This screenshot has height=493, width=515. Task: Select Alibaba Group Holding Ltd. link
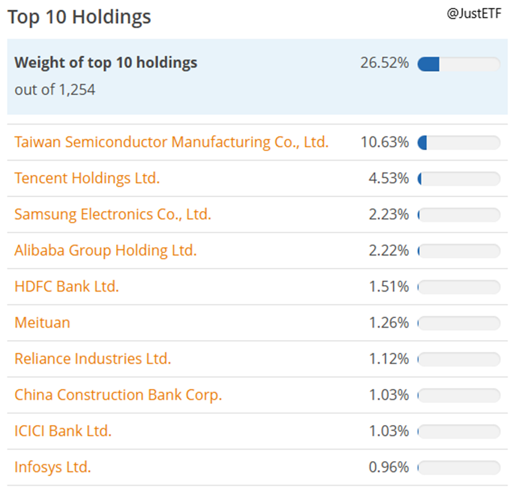click(x=106, y=251)
